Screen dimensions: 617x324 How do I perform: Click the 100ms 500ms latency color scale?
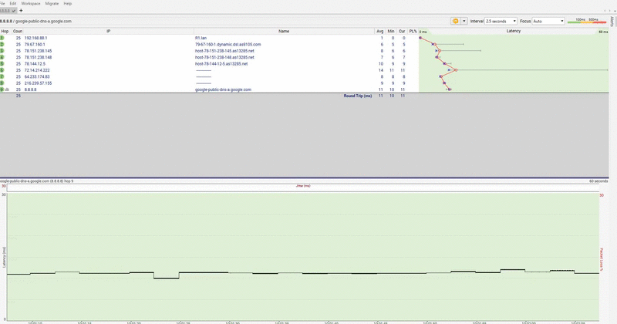pyautogui.click(x=587, y=21)
